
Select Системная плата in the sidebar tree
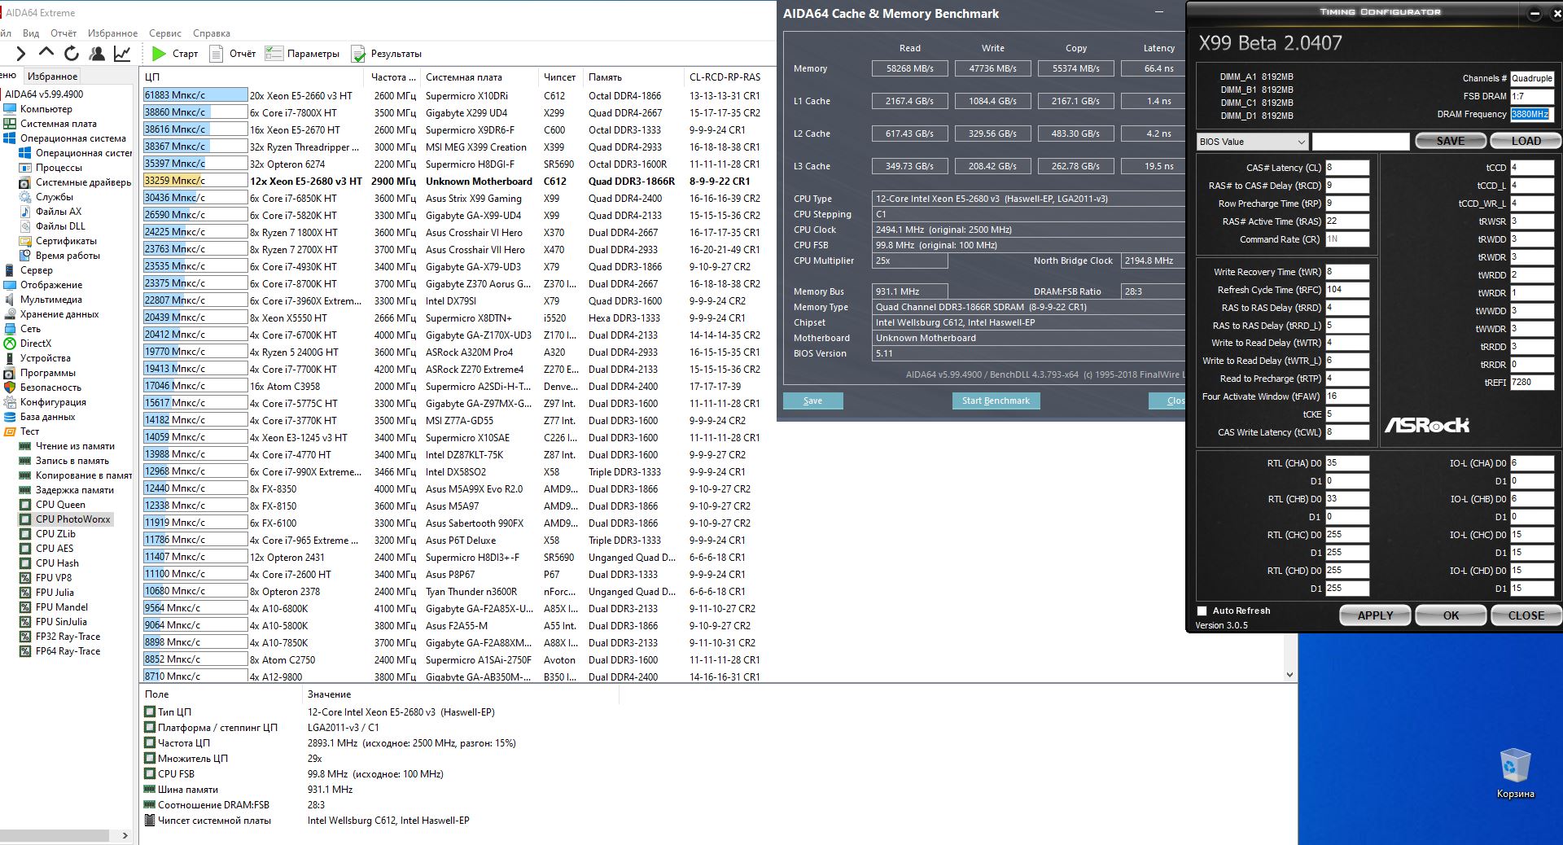click(x=58, y=124)
